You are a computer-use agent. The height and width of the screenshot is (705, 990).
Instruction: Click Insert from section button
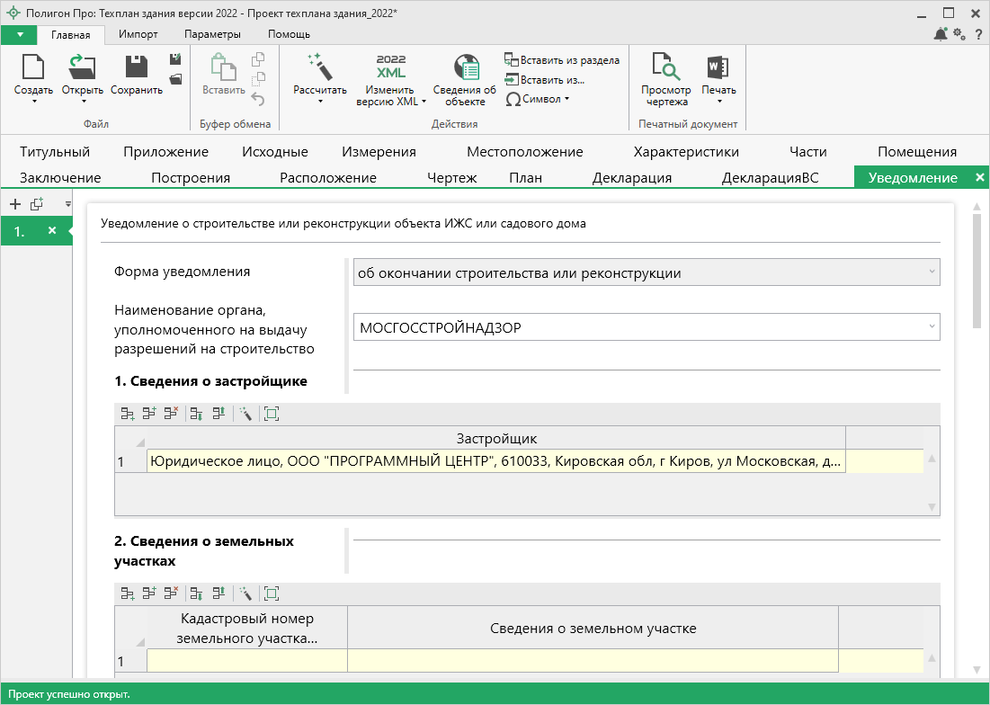(x=562, y=60)
